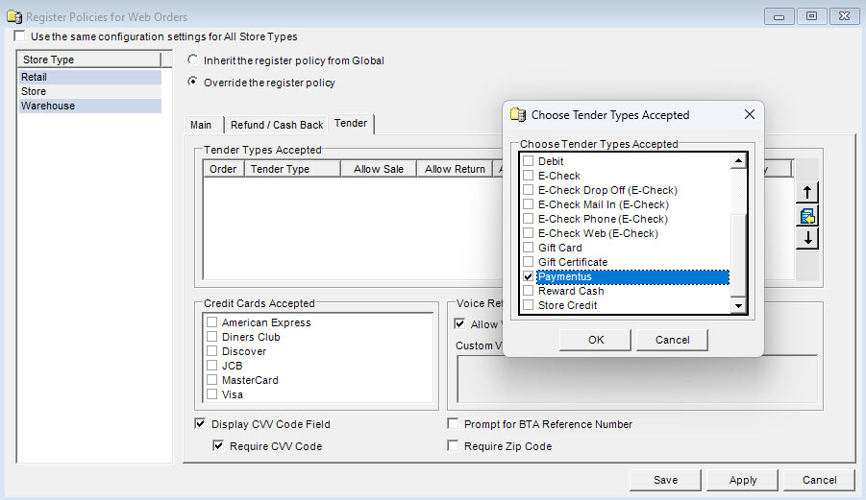Viewport: 866px width, 500px height.
Task: Select Override the register policy
Action: click(x=193, y=82)
